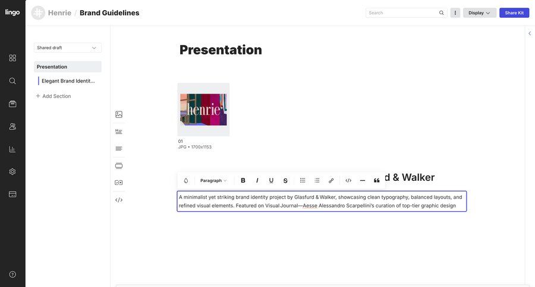This screenshot has width=535, height=287.
Task: Insert a horizontal divider line
Action: point(363,180)
